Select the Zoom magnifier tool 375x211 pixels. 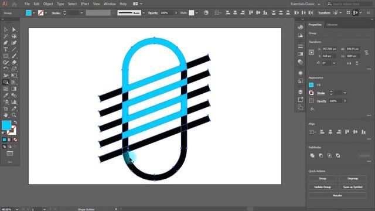tap(14, 115)
